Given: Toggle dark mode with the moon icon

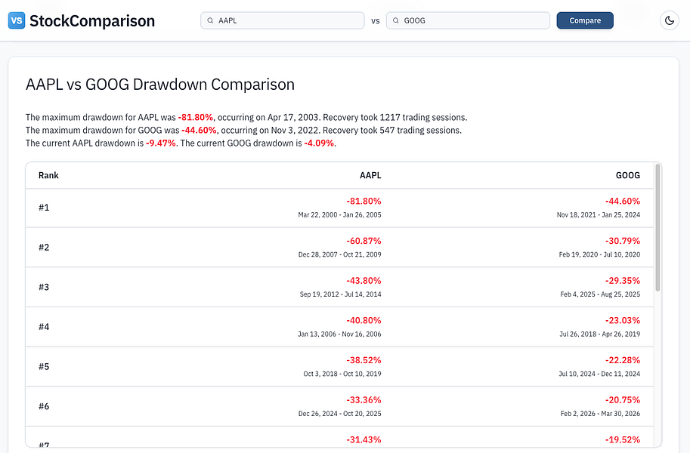Looking at the screenshot, I should [670, 20].
